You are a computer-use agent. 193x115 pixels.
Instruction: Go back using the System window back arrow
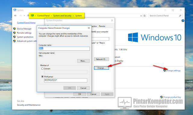coord(15,15)
